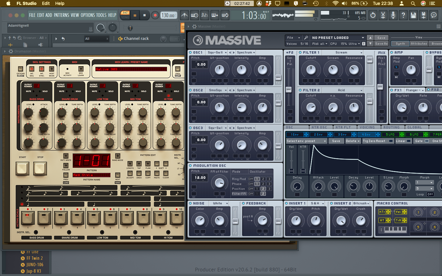Click the floppy disk save icon

(x=413, y=15)
